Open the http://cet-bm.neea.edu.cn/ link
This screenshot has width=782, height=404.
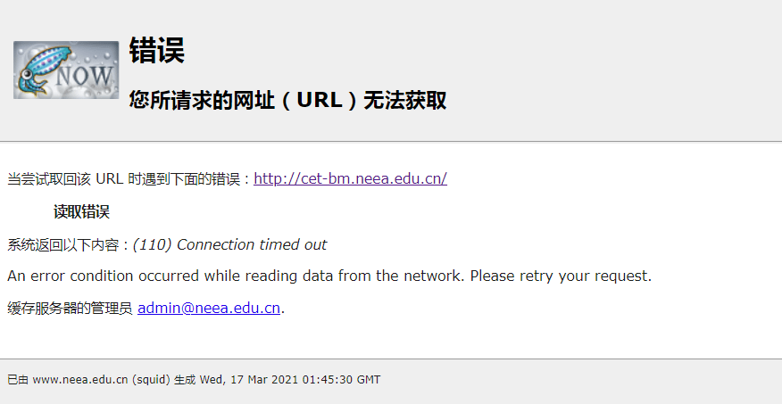tap(350, 178)
